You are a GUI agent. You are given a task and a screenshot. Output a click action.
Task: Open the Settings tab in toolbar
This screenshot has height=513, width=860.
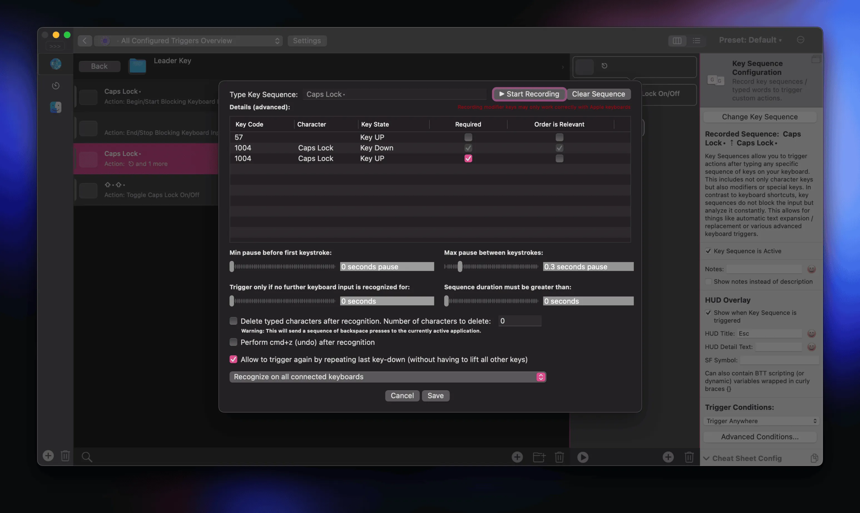pos(307,41)
